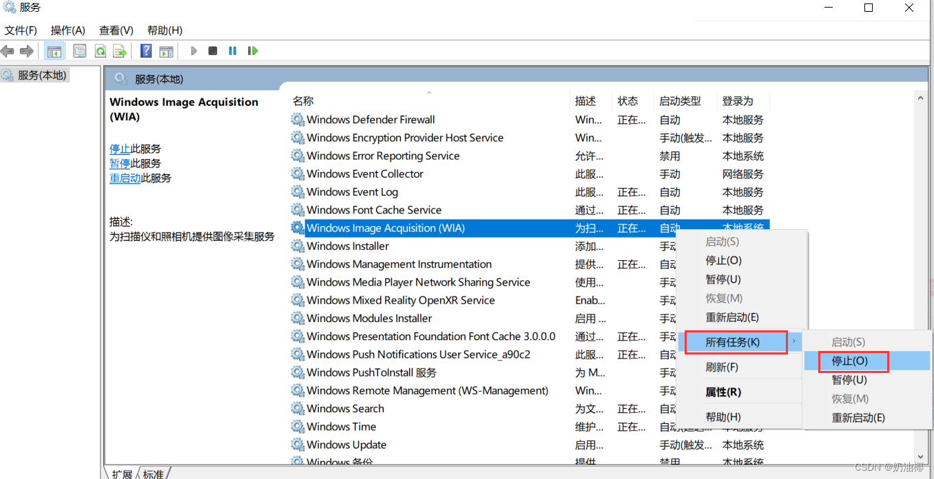This screenshot has height=479, width=934.
Task: Switch to the 标准 tab
Action: pyautogui.click(x=153, y=473)
